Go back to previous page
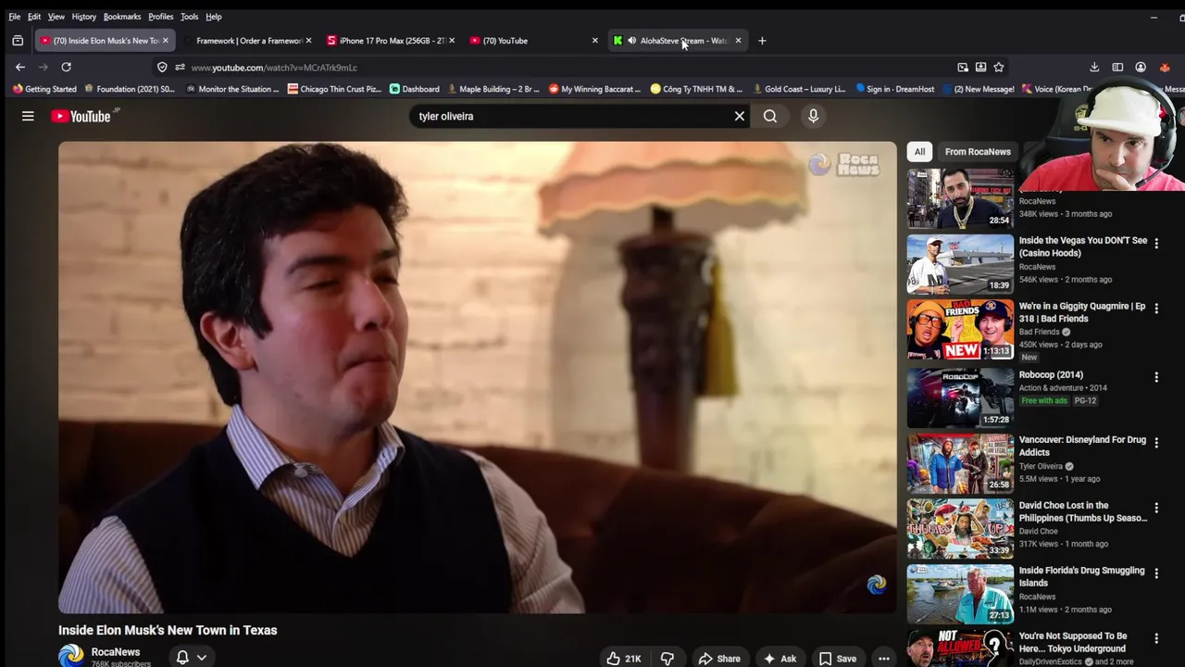The image size is (1185, 667). pyautogui.click(x=20, y=67)
